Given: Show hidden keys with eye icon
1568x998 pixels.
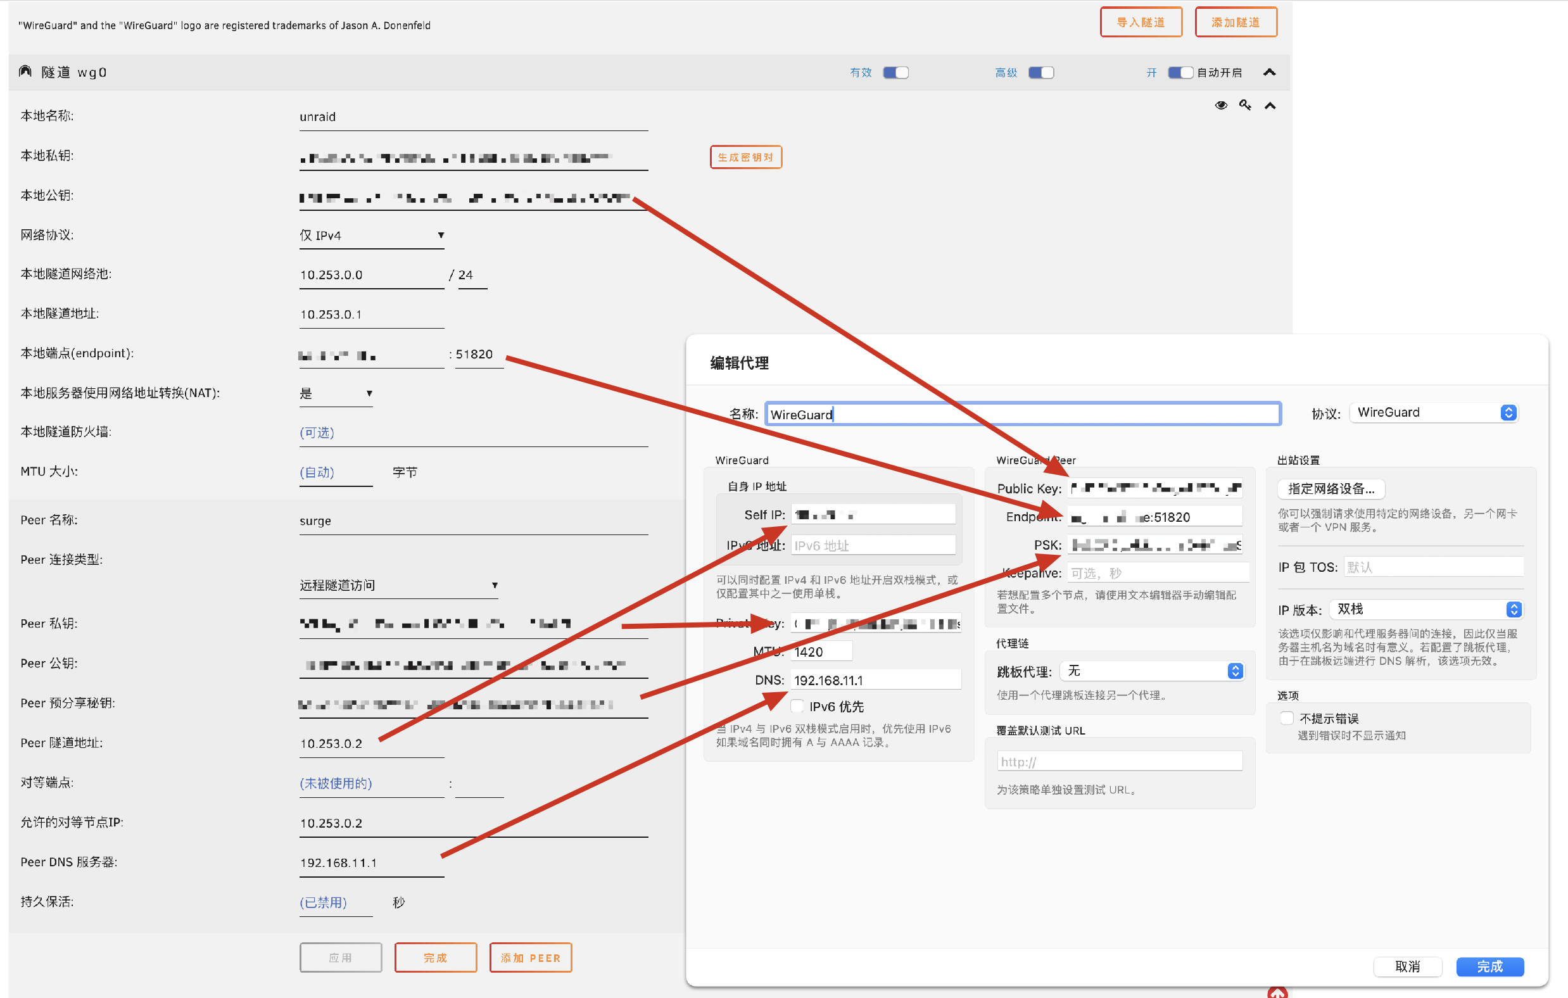Looking at the screenshot, I should tap(1221, 105).
